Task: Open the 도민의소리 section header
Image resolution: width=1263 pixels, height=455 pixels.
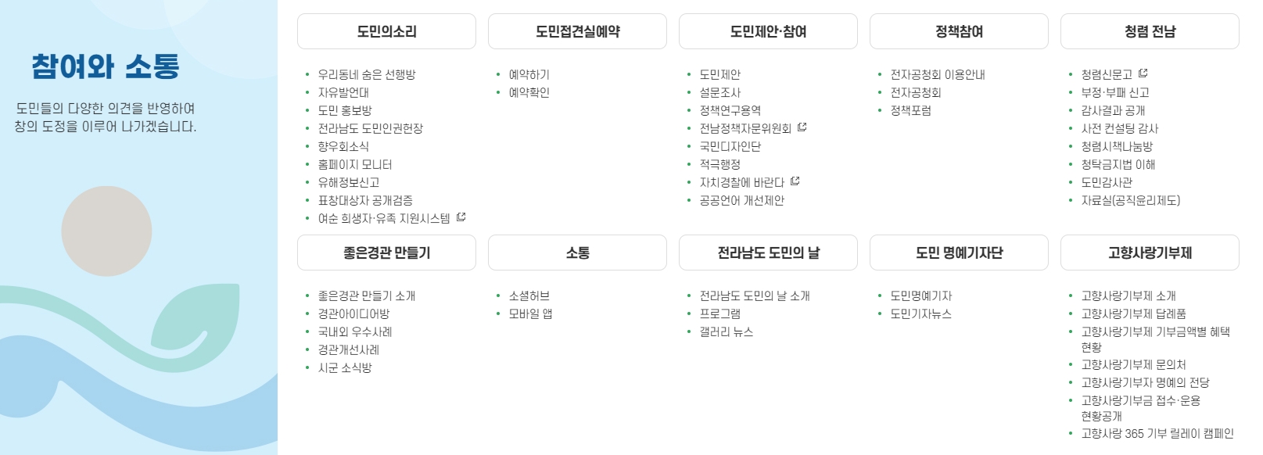Action: (x=386, y=31)
